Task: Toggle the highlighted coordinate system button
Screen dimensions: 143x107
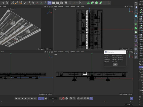Action: pyautogui.click(x=49, y=3)
